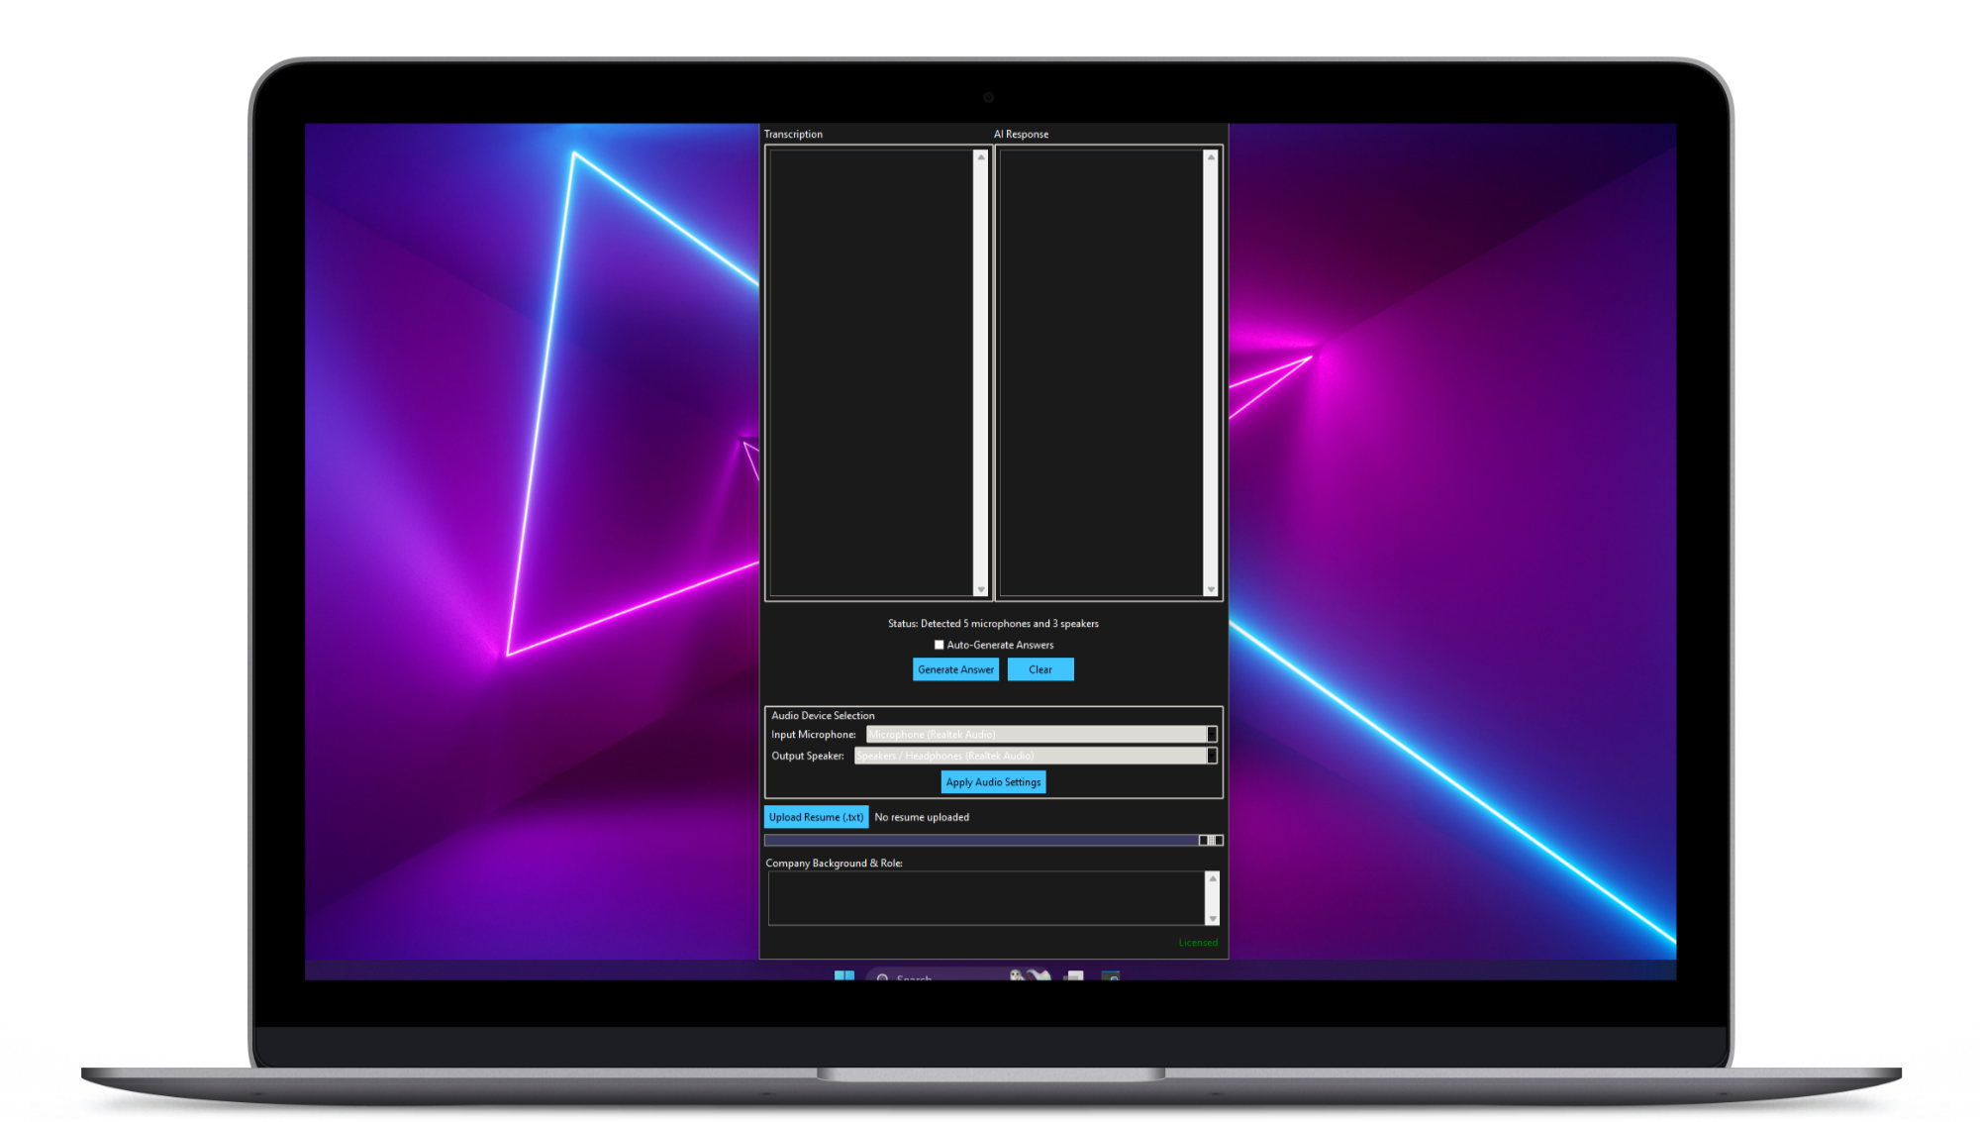Click inside the Company Background & Role text field
Viewport: 1980px width, 1122px height.
point(985,898)
